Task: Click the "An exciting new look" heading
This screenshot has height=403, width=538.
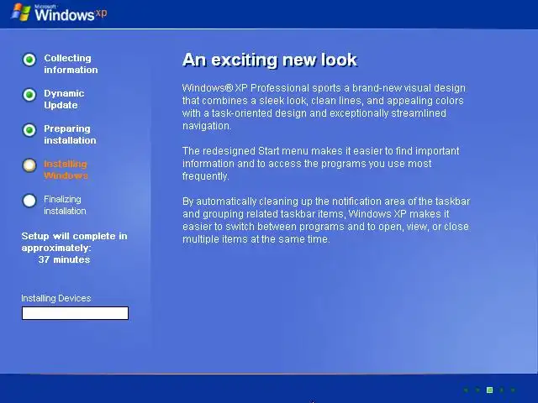Action: coord(270,60)
